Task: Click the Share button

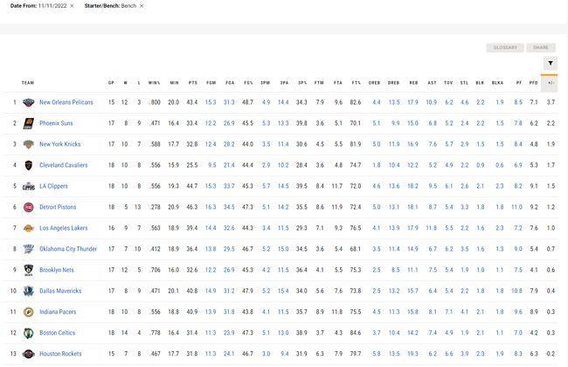Action: point(540,47)
